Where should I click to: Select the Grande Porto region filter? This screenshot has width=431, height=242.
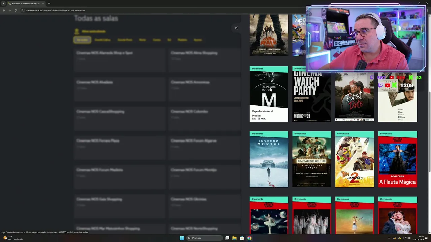point(125,40)
